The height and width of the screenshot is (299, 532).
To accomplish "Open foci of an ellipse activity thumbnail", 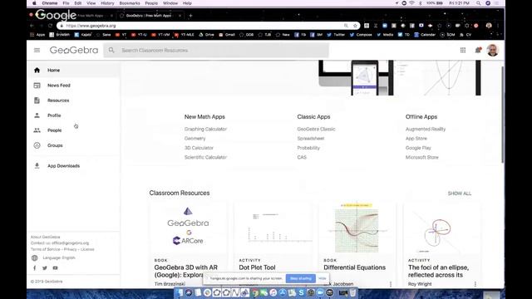I will tap(441, 228).
